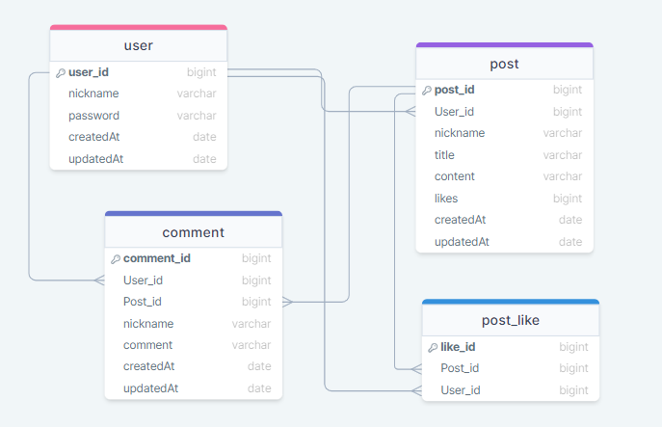
Task: Select updatedAt field in post table
Action: tap(505, 242)
